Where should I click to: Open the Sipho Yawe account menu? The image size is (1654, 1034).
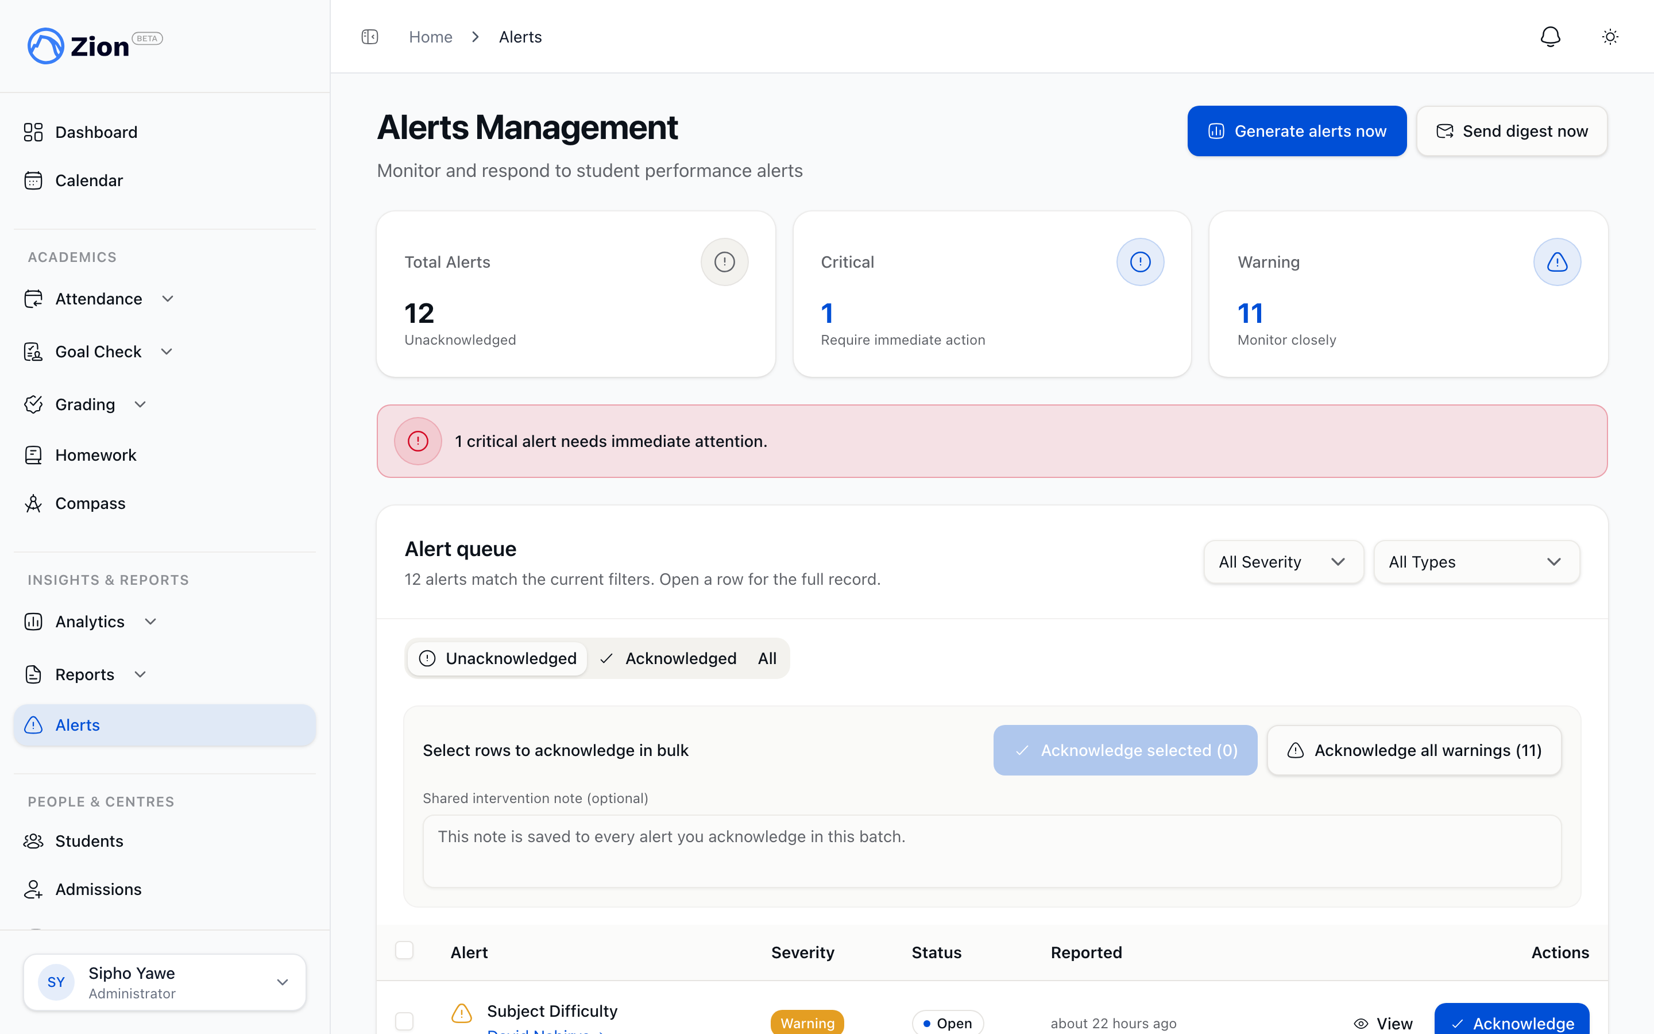point(165,982)
